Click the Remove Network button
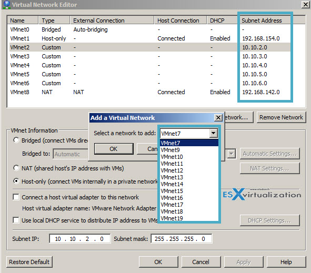This screenshot has width=311, height=273. (x=281, y=117)
